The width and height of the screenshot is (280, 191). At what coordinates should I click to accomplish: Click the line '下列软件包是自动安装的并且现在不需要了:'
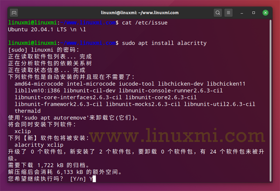[x=71, y=77]
